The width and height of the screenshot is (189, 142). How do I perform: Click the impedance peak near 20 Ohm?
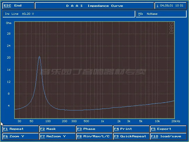coord(39,56)
